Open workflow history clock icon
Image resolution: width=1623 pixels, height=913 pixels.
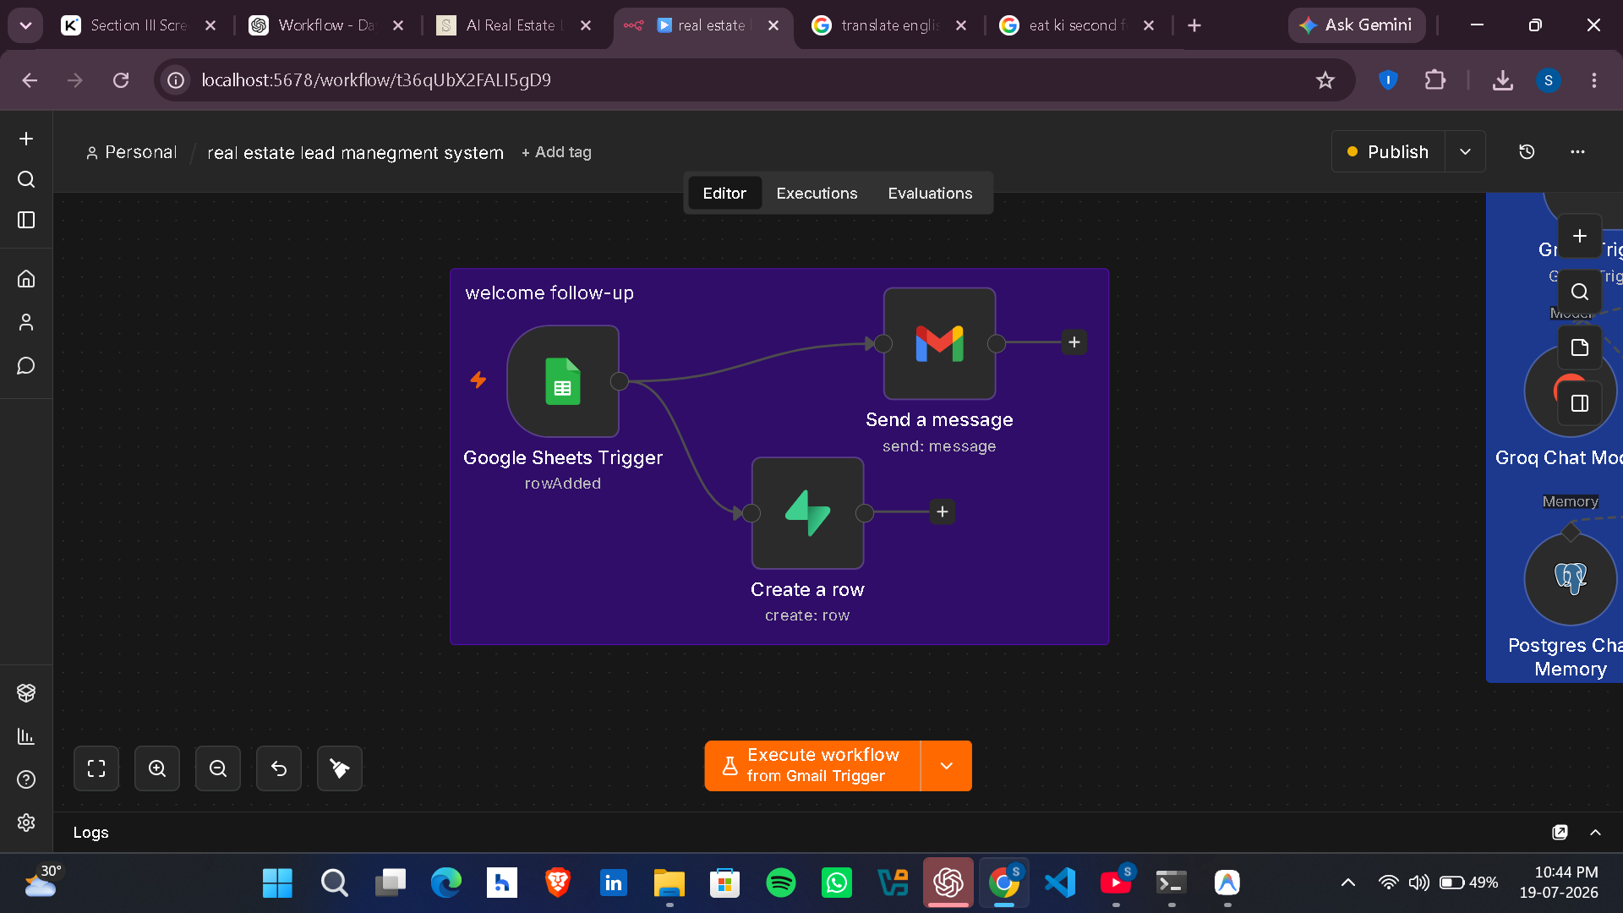pyautogui.click(x=1527, y=152)
